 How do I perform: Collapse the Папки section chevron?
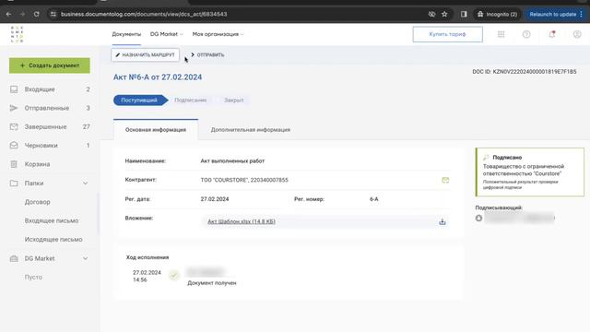(x=86, y=184)
